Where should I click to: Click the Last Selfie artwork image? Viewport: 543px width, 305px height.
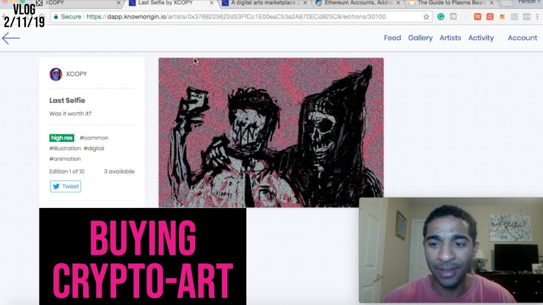click(x=271, y=133)
